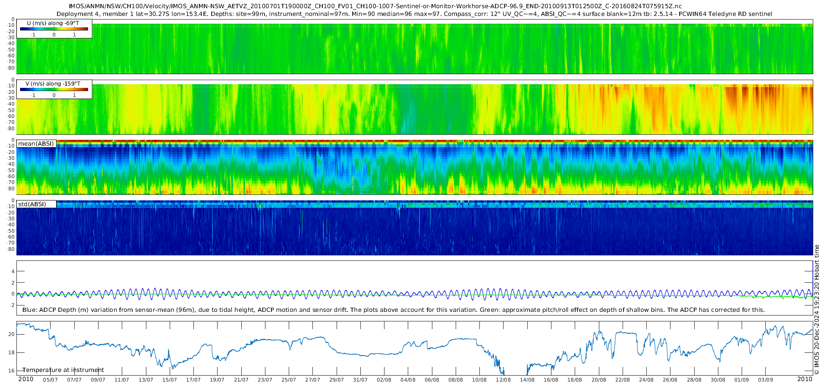
Task: Click the 20 tick on the temperature axis
Action: coord(11,334)
